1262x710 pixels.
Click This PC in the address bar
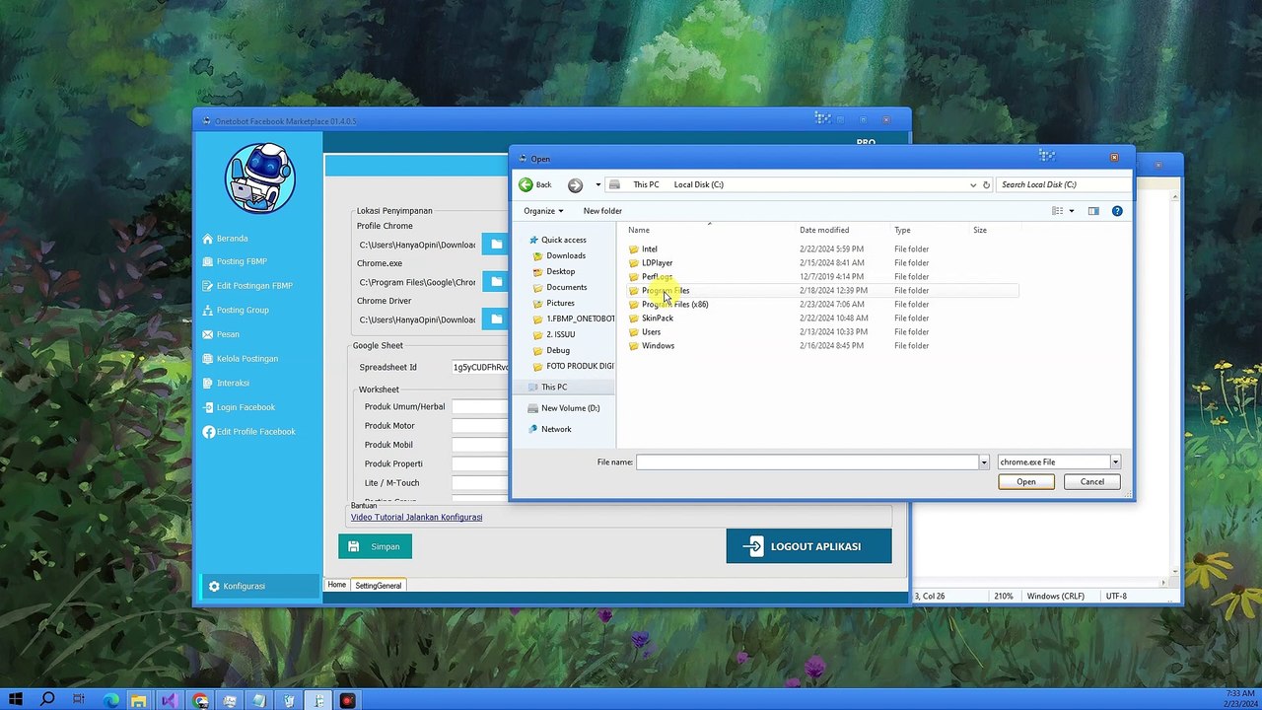click(x=646, y=185)
